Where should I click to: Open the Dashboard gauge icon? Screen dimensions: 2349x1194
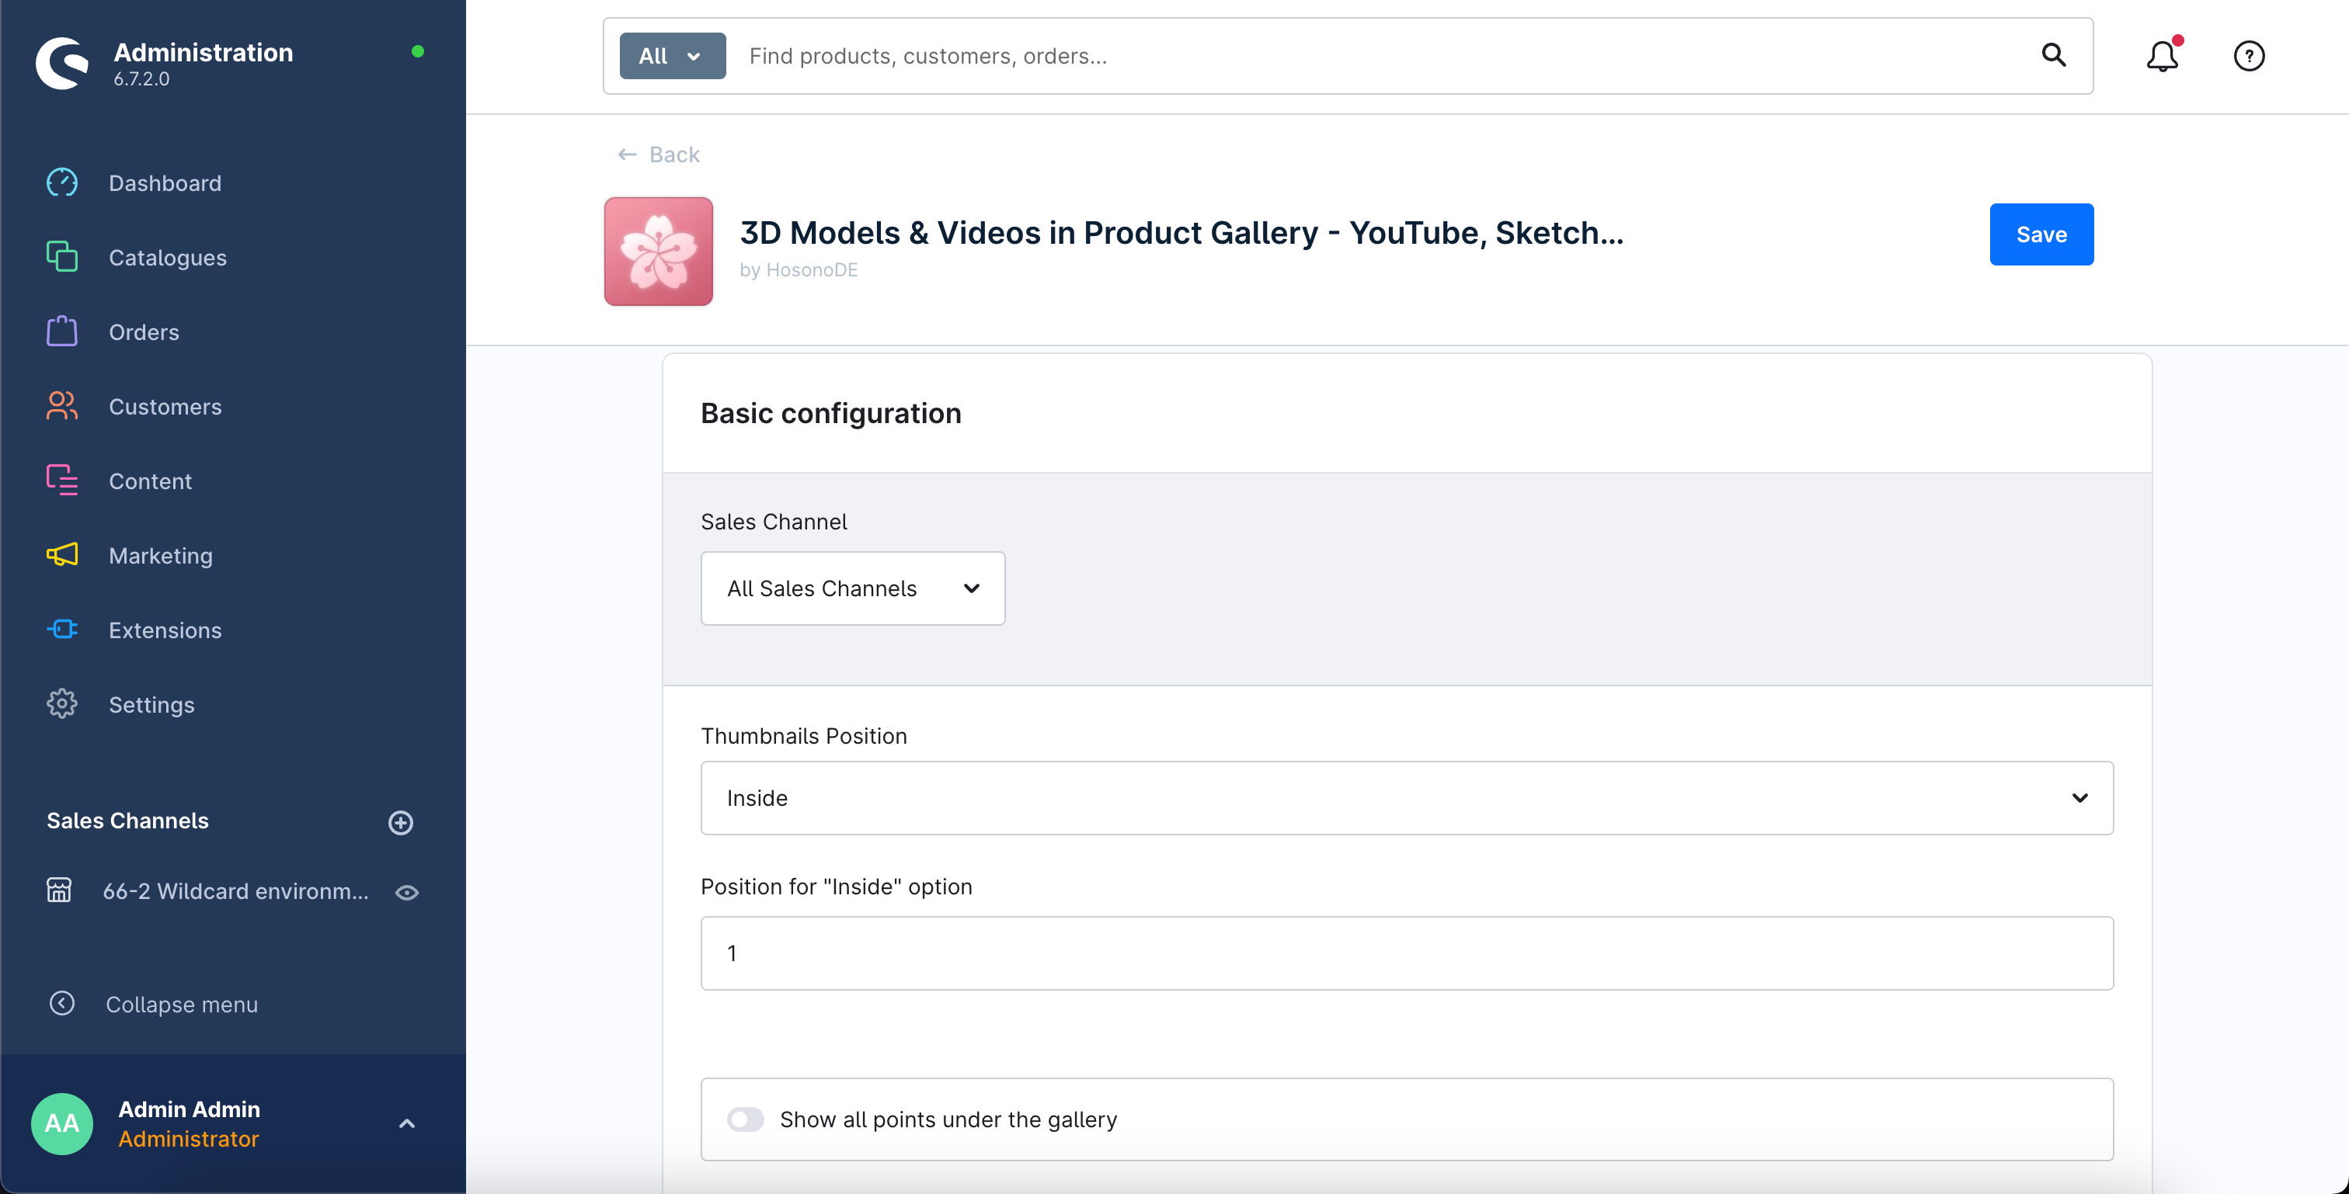pyautogui.click(x=62, y=183)
